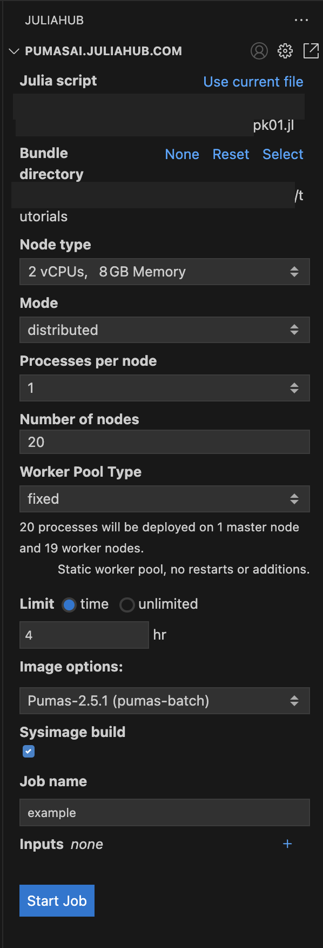
Task: Open the JuliaHub panel more actions ellipsis
Action: (301, 21)
